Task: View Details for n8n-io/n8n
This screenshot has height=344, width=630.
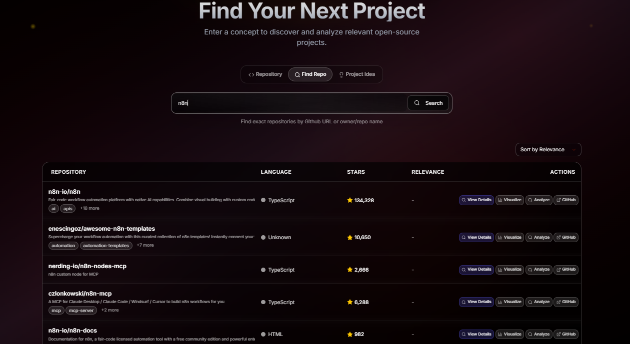Action: coord(476,200)
